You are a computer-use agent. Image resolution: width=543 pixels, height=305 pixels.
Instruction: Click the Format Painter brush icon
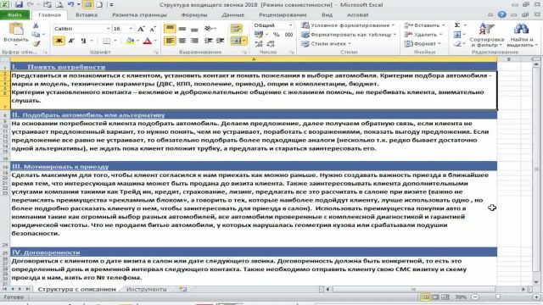pyautogui.click(x=36, y=43)
